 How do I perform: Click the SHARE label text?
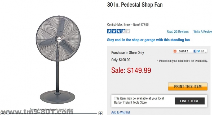click(183, 51)
